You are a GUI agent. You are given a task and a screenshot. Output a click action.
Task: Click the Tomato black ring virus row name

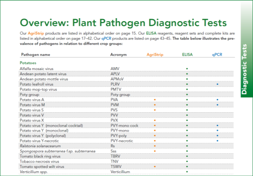pos(40,156)
